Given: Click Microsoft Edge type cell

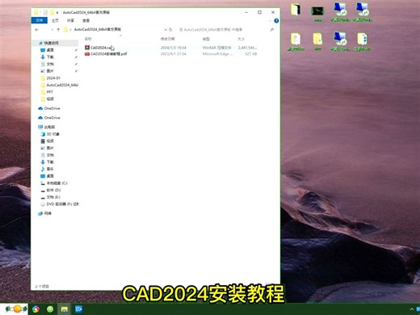Looking at the screenshot, I should (x=217, y=54).
